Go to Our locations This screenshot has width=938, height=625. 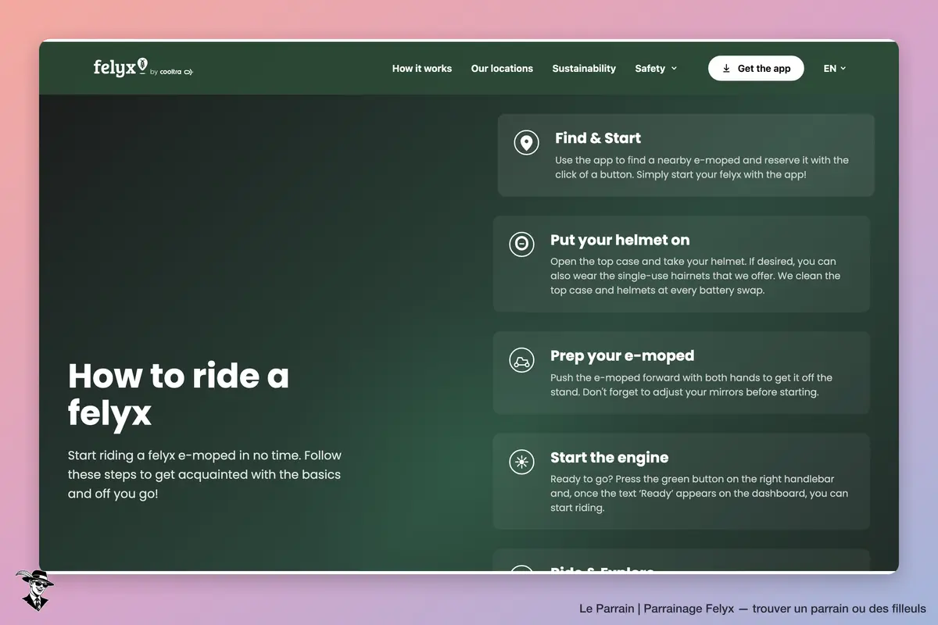click(502, 69)
